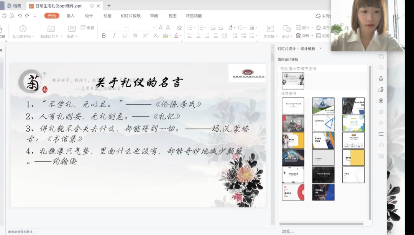
Task: Click the 浏览... (Browse) link
Action: click(287, 231)
